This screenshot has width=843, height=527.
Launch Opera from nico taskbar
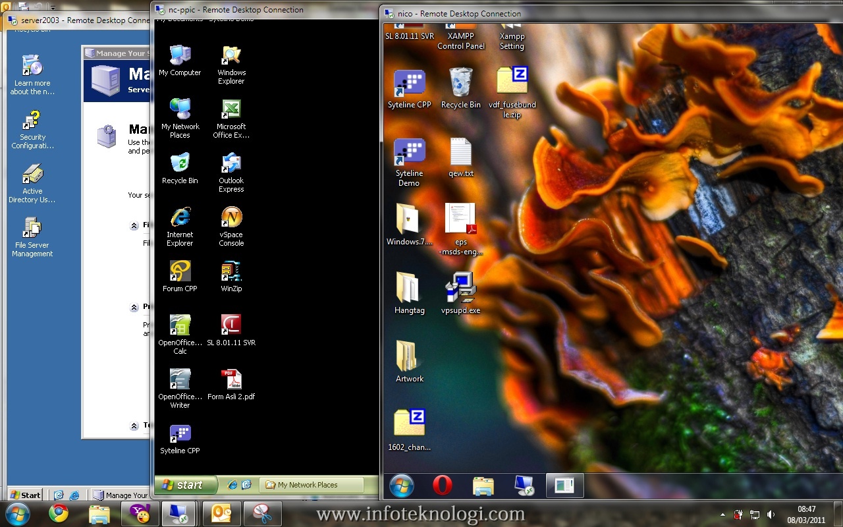(443, 485)
